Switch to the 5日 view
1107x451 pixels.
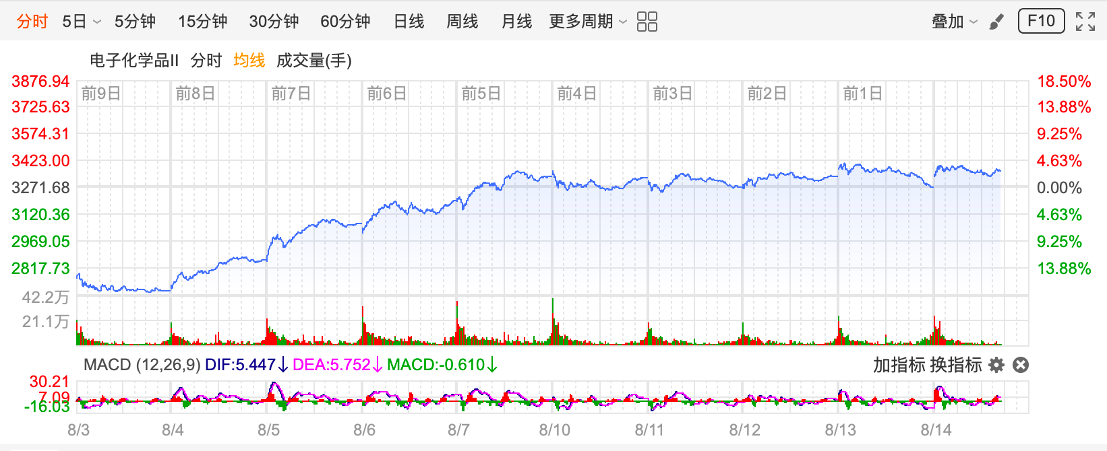[x=74, y=22]
